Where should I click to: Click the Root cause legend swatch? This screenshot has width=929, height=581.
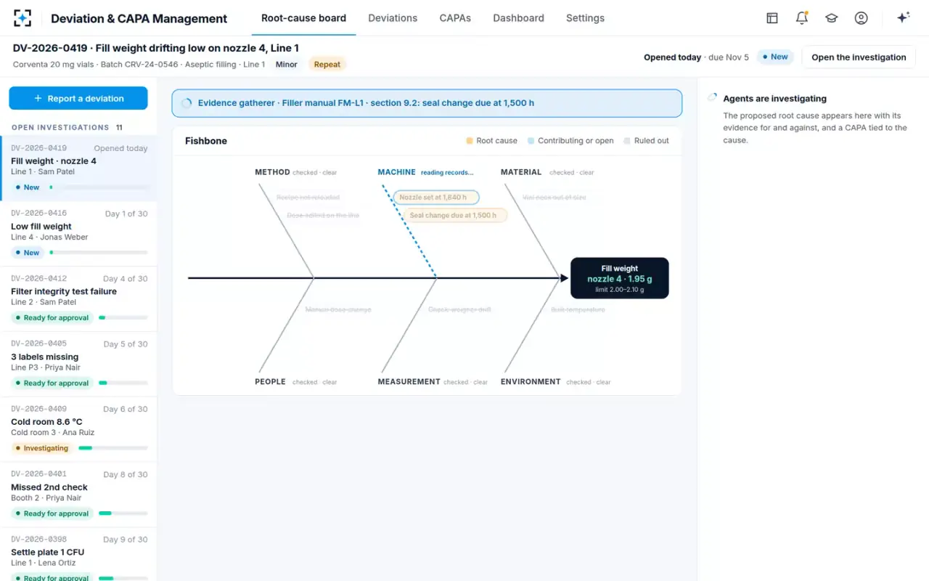click(x=470, y=141)
